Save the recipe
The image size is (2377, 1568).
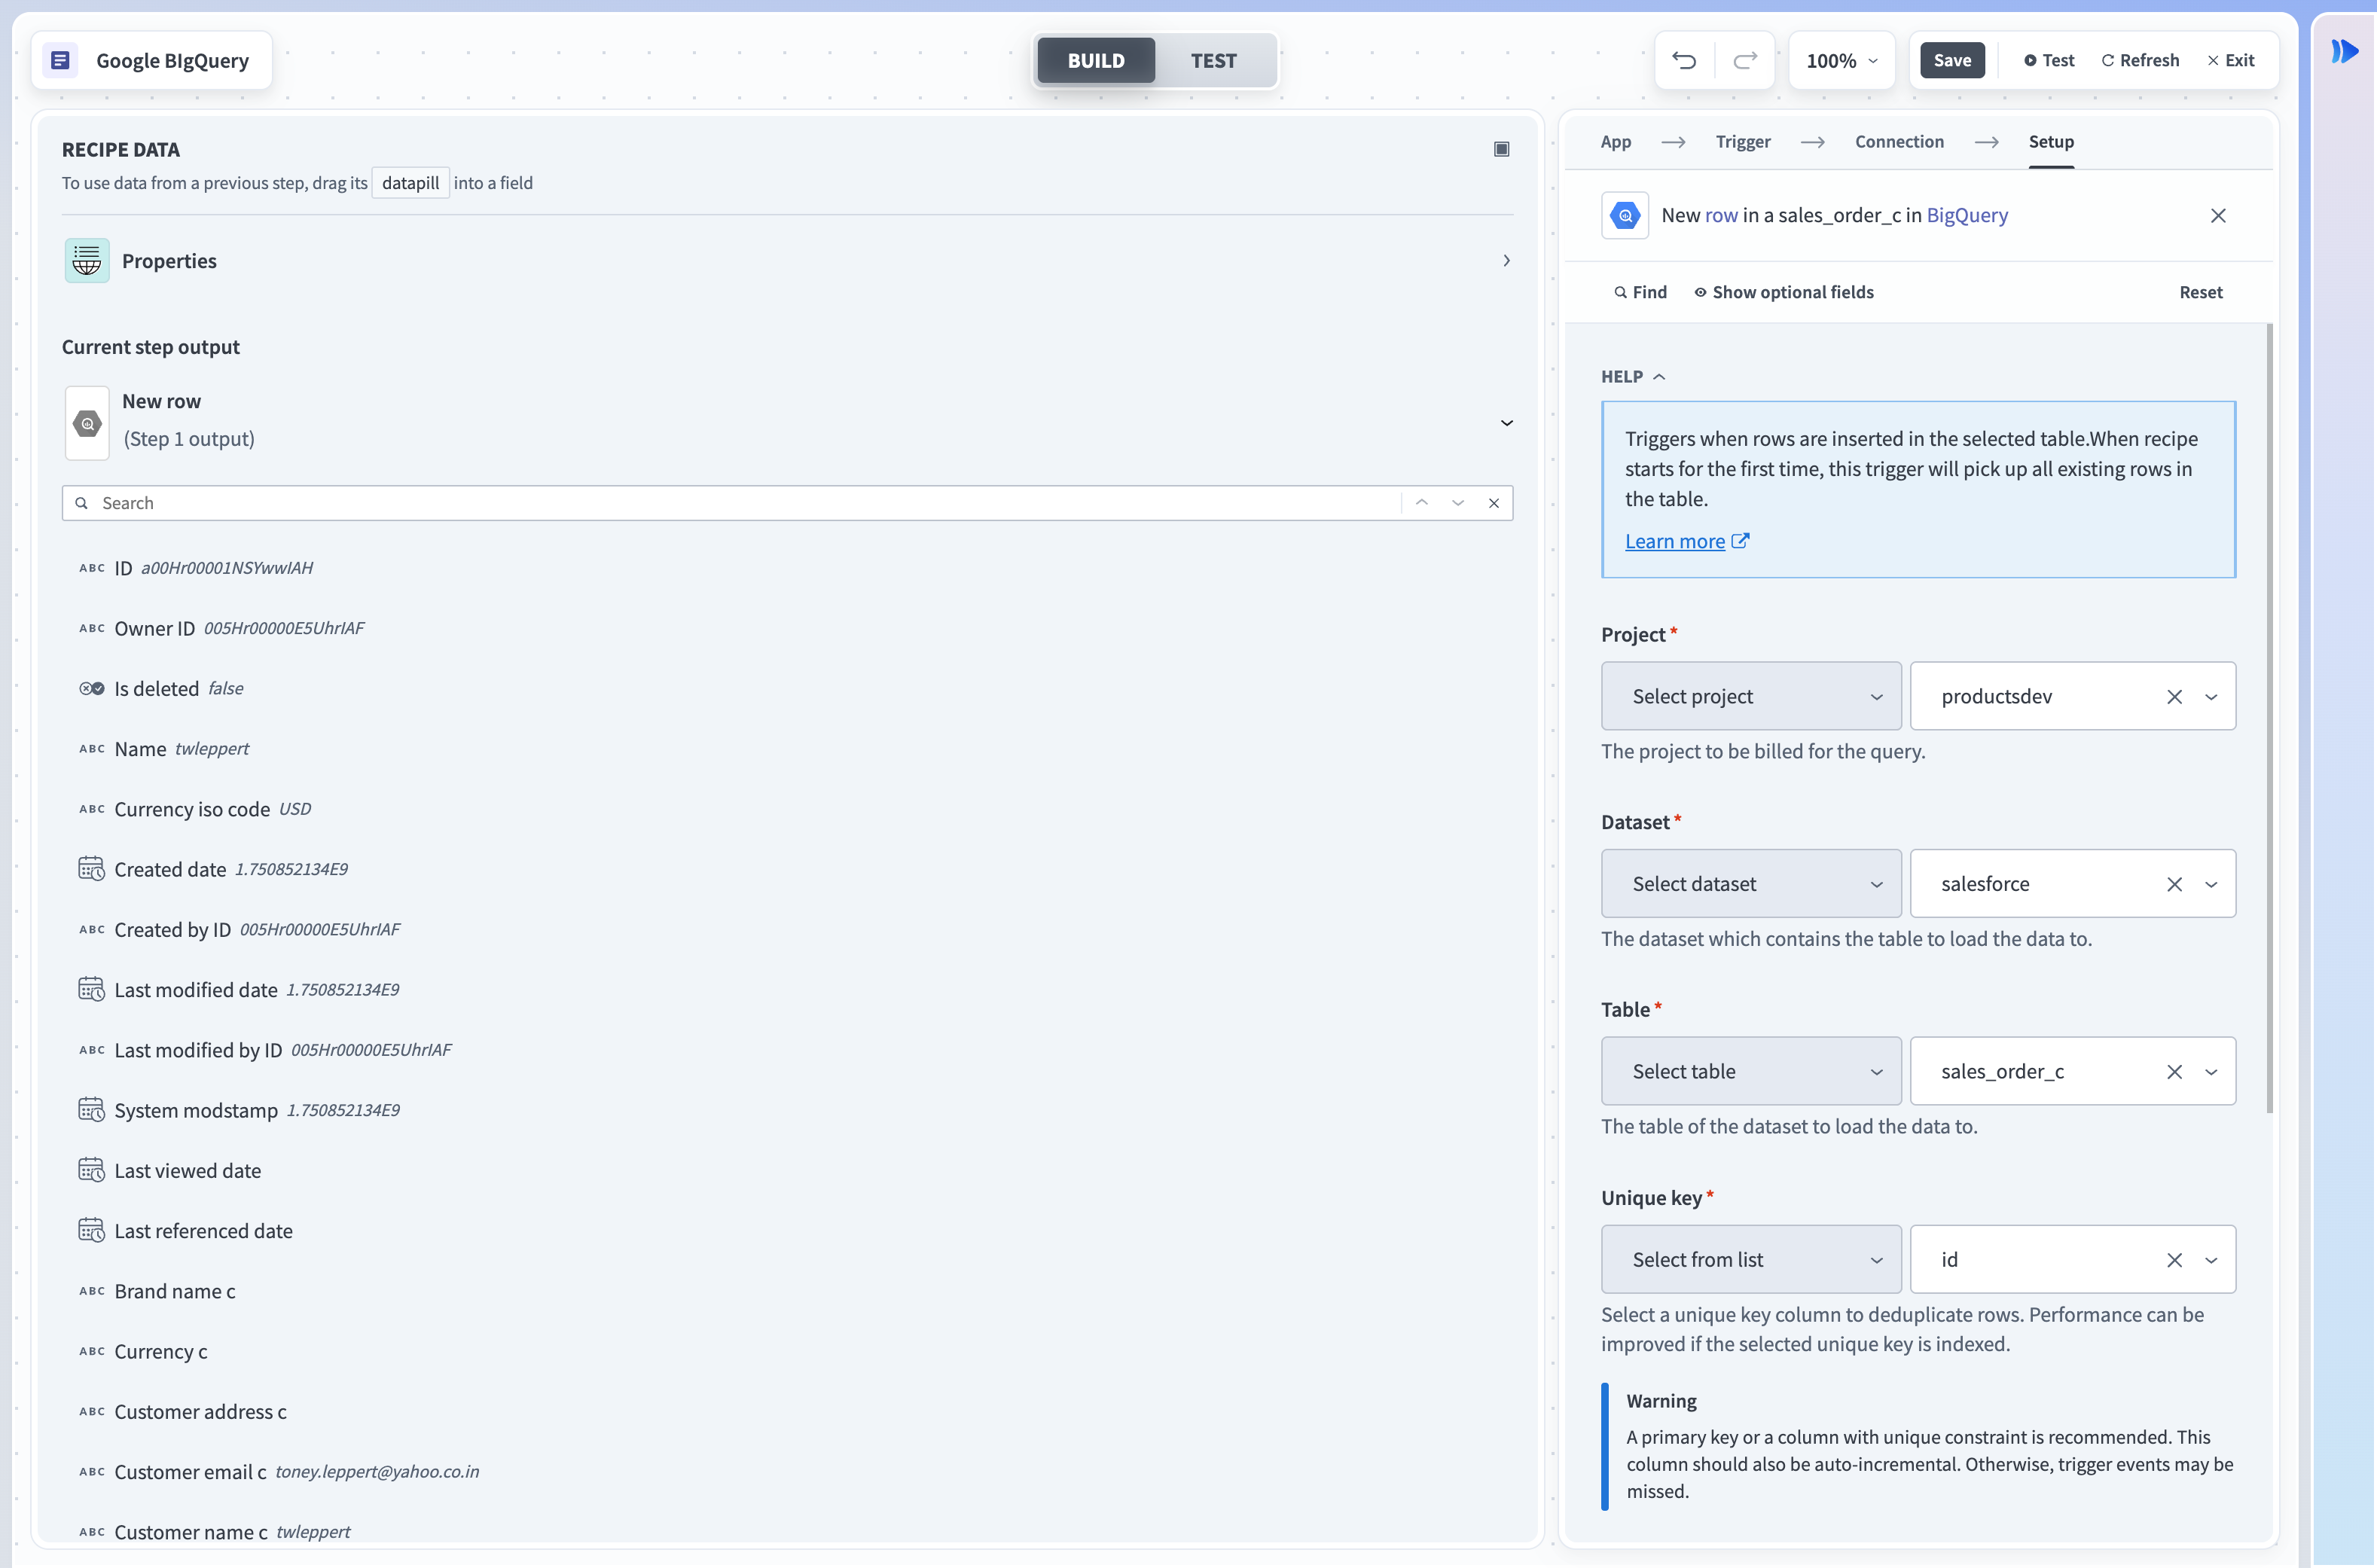pos(1952,60)
